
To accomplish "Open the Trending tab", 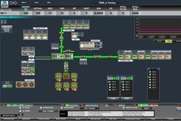I will [x=170, y=119].
